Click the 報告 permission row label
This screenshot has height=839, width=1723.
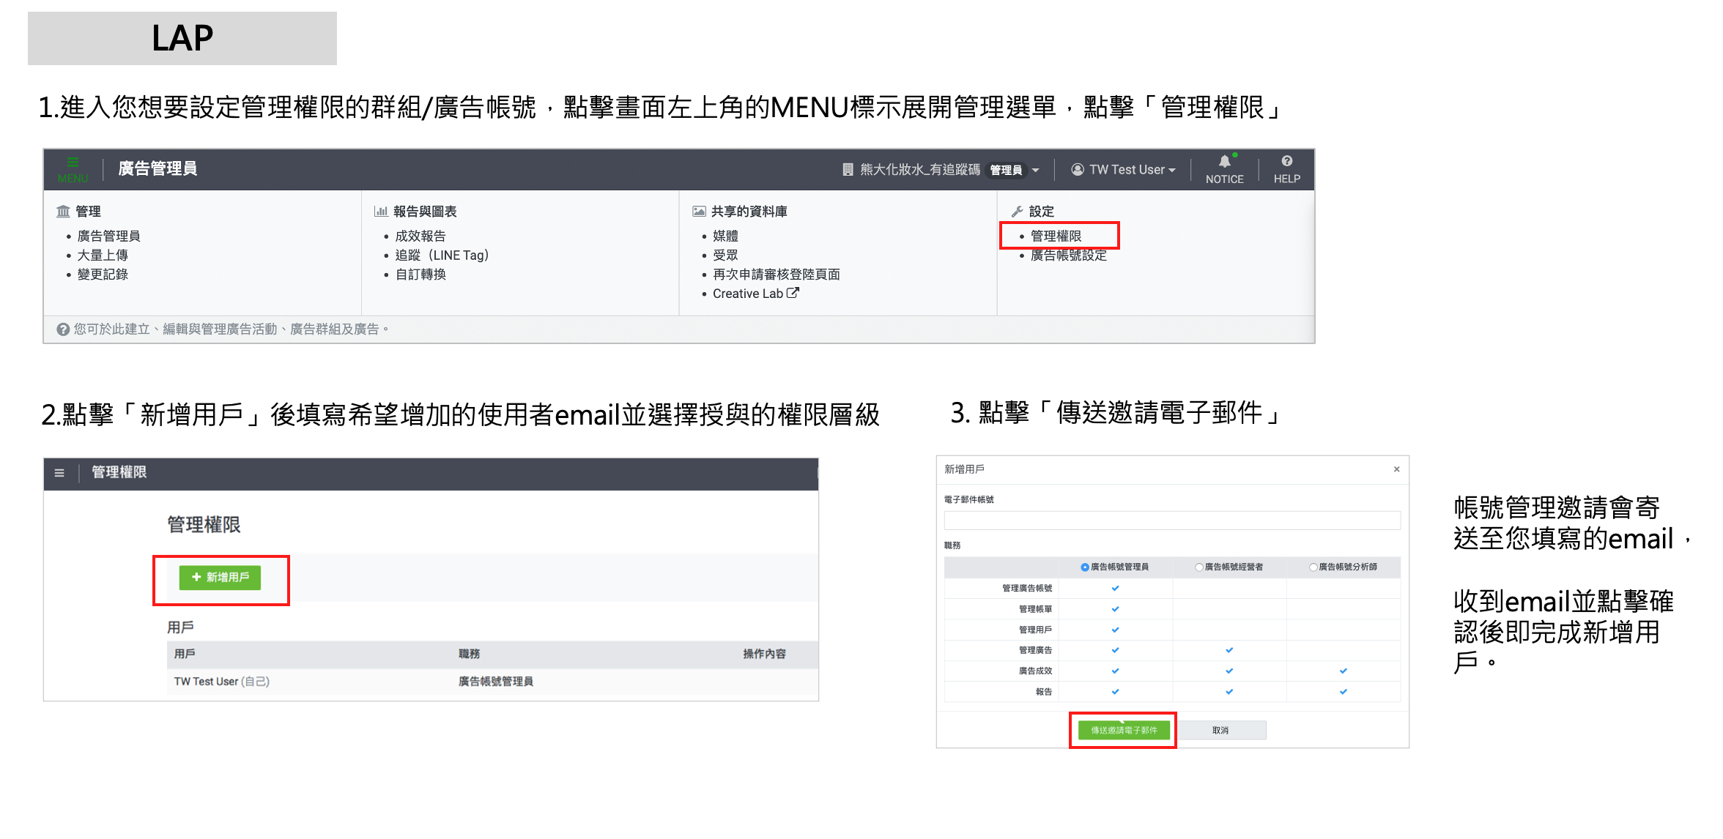click(1044, 692)
